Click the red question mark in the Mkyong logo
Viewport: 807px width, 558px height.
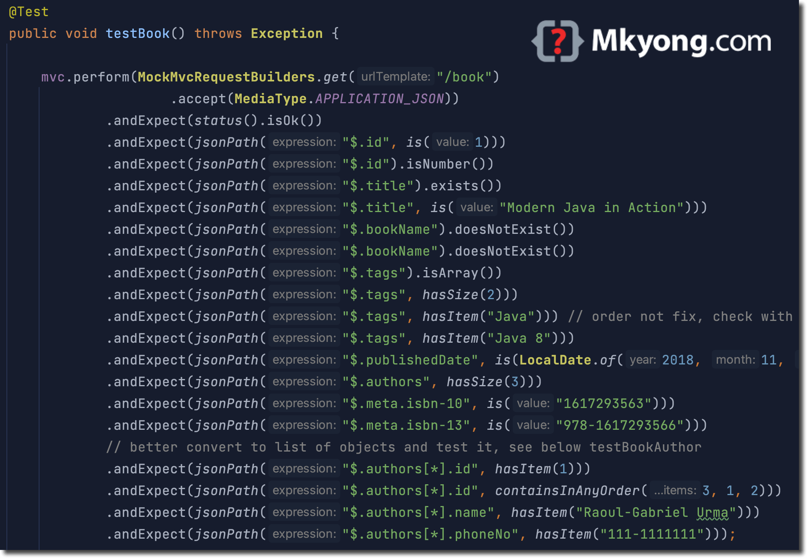tap(559, 40)
